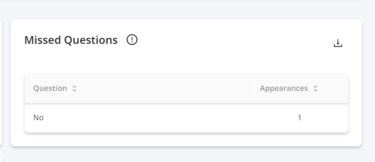Sort Question descending with the down arrow
The image size is (375, 162).
coord(74,91)
